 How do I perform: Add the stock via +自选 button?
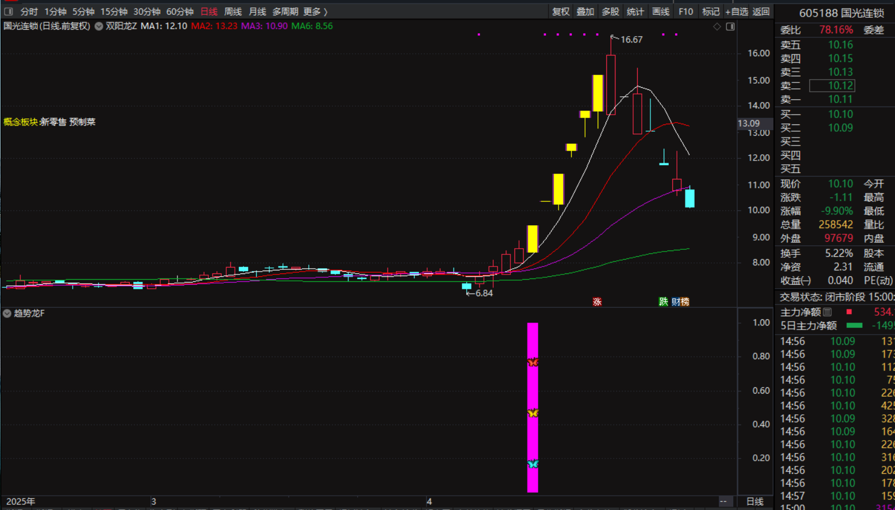[x=737, y=11]
